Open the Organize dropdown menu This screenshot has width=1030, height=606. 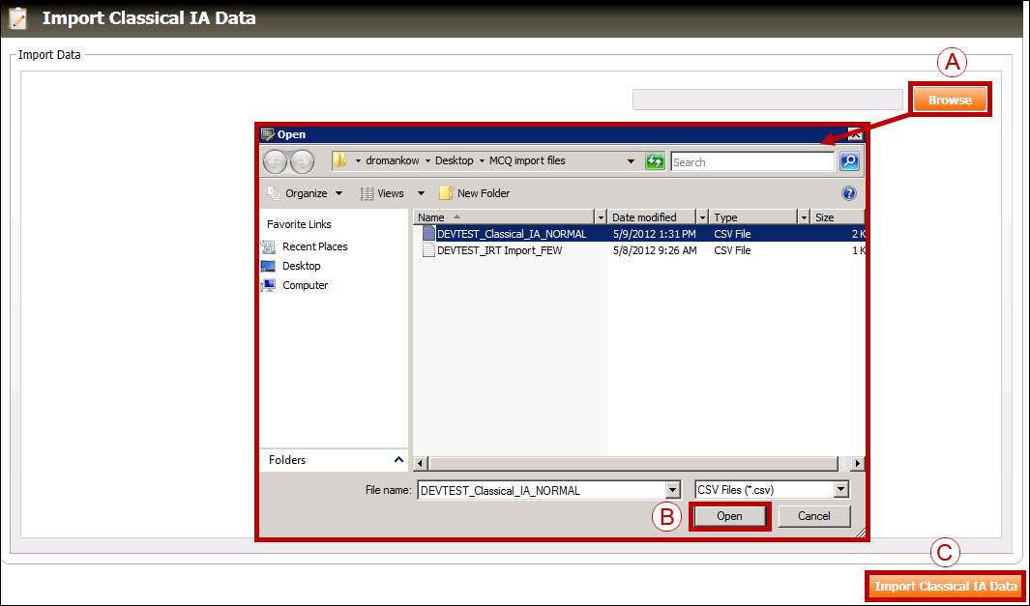305,193
